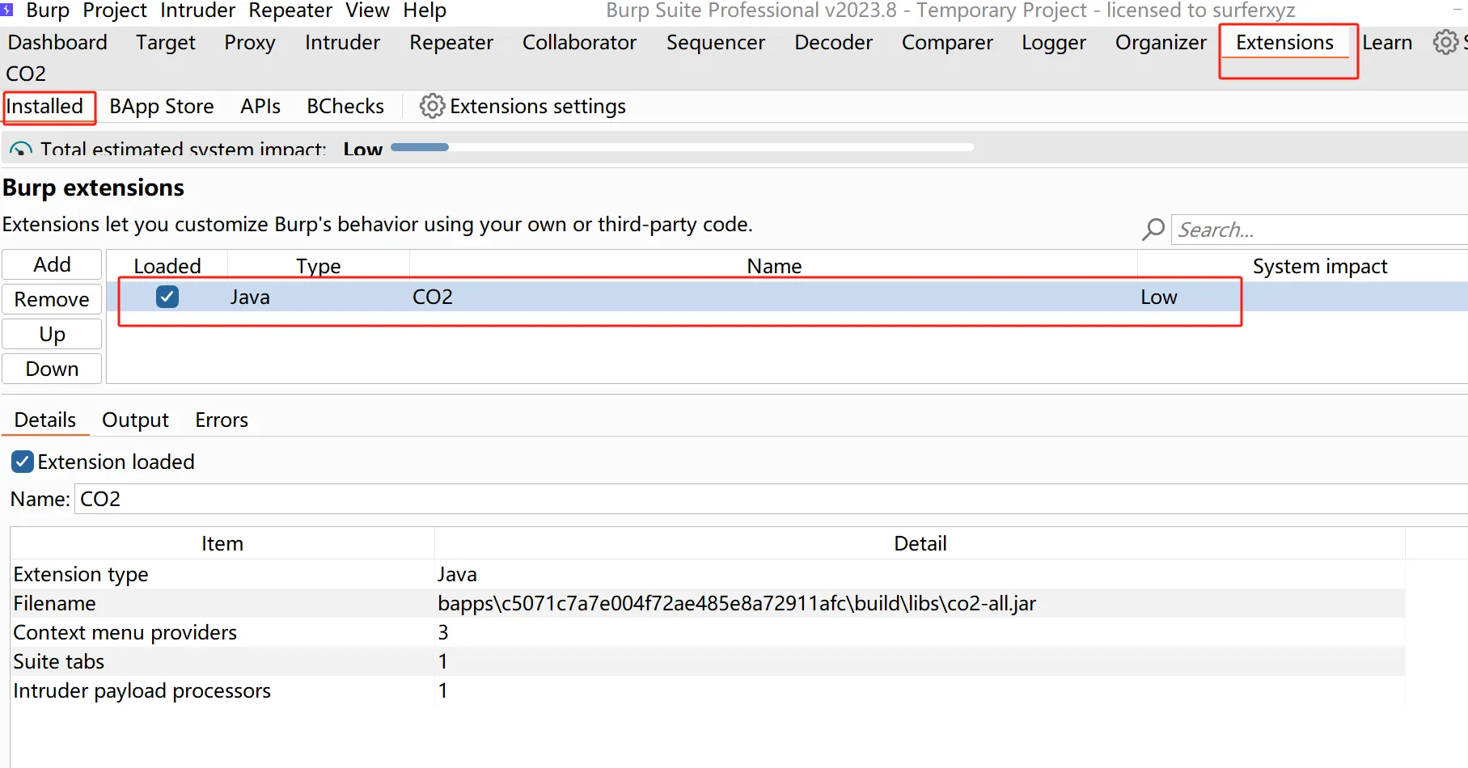Image resolution: width=1468 pixels, height=768 pixels.
Task: Switch to the Comparer tab
Action: [x=947, y=42]
